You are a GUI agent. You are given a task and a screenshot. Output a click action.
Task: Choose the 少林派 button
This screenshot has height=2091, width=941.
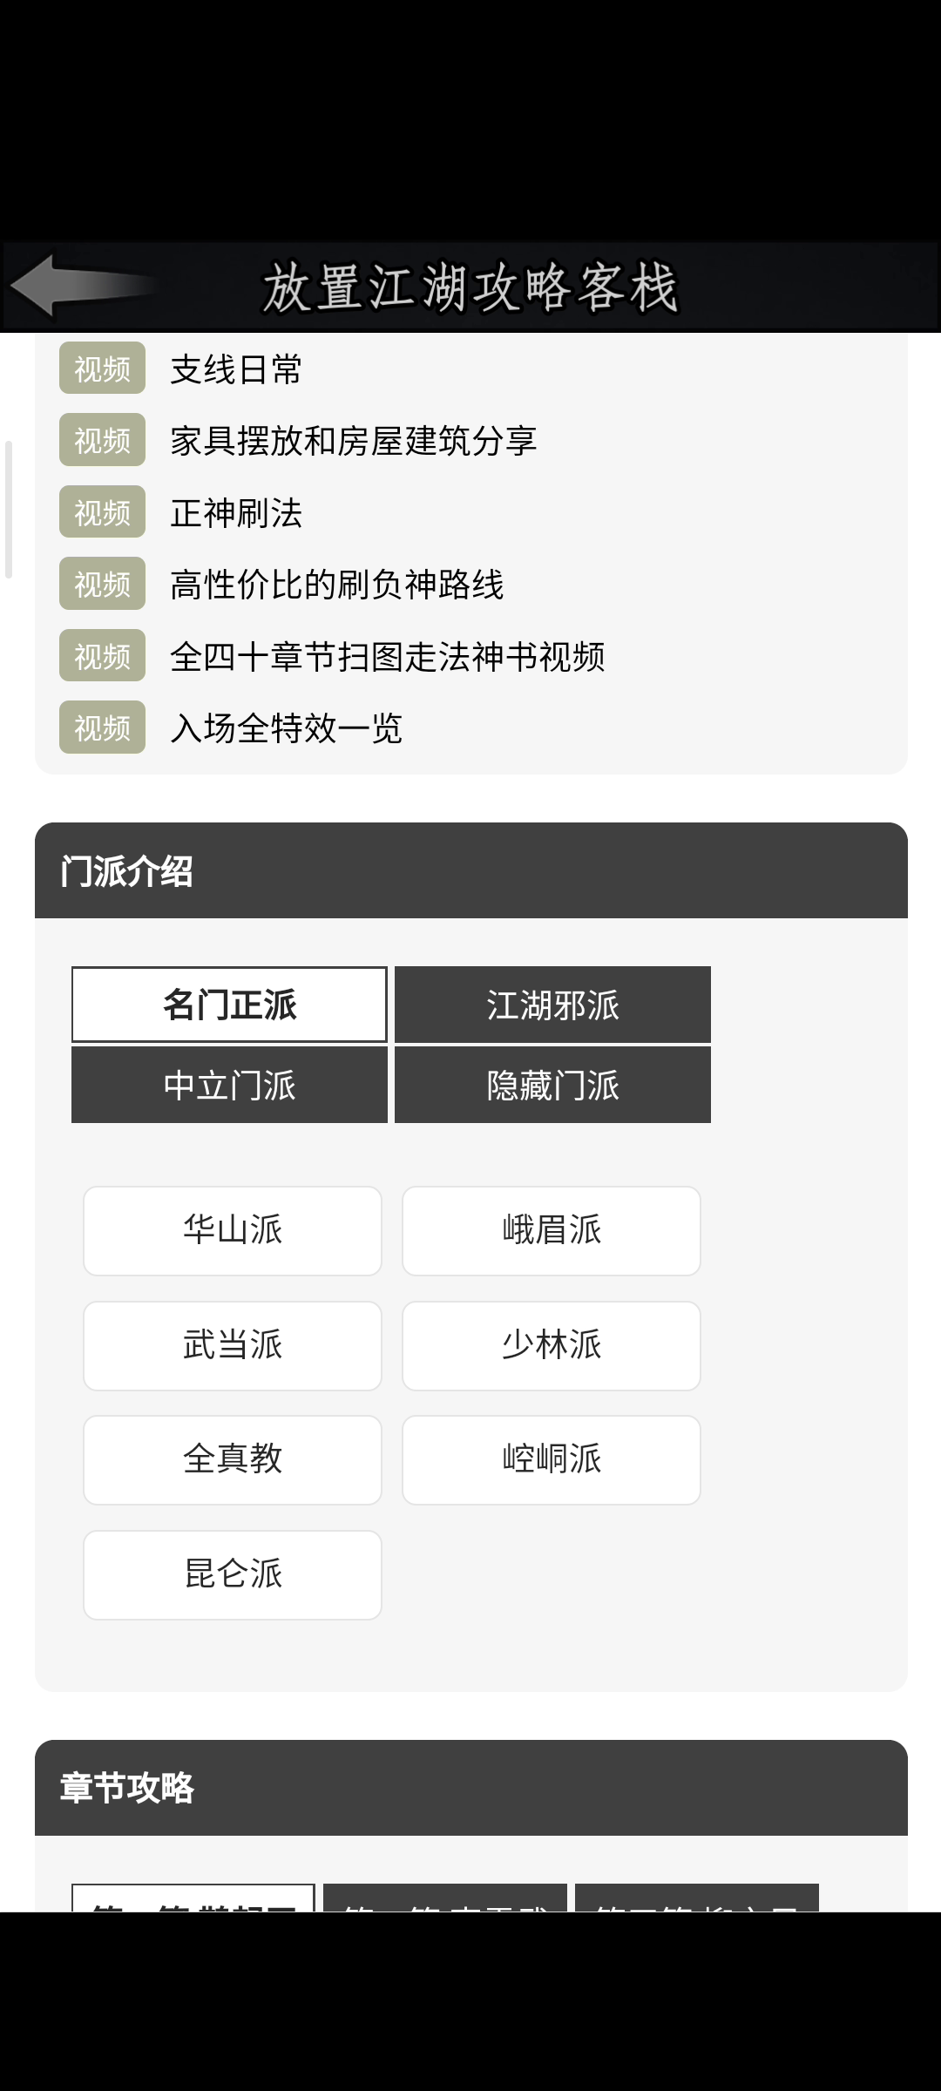tap(552, 1345)
